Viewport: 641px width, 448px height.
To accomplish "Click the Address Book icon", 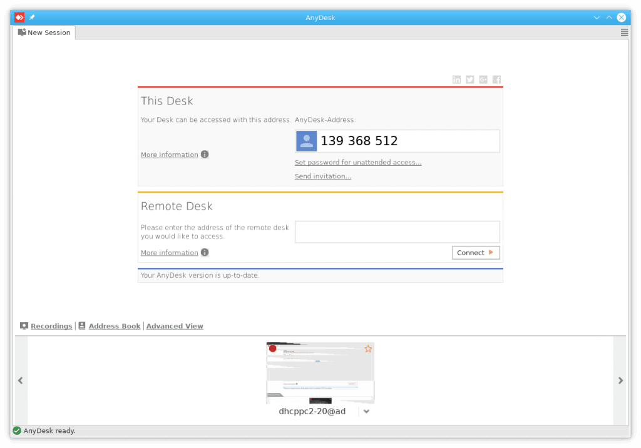I will click(x=82, y=325).
